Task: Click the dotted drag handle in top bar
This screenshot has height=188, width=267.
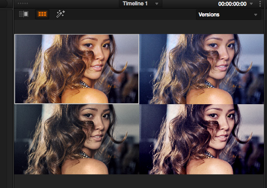Action: pyautogui.click(x=23, y=3)
